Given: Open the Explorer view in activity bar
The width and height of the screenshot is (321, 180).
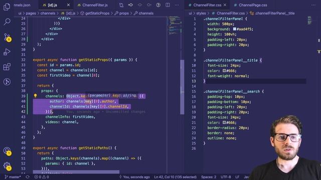Looking at the screenshot, I should coord(7,6).
